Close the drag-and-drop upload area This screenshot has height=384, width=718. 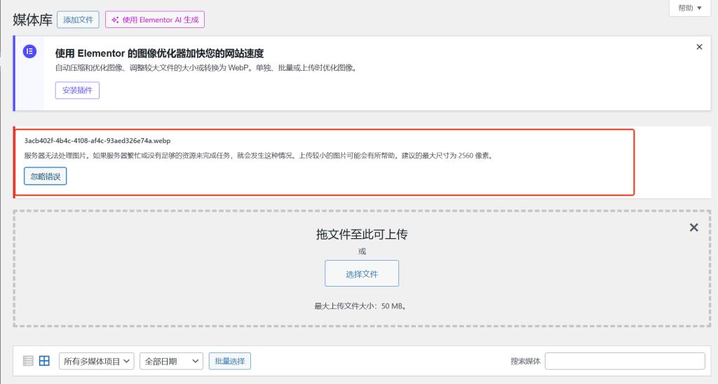click(693, 228)
